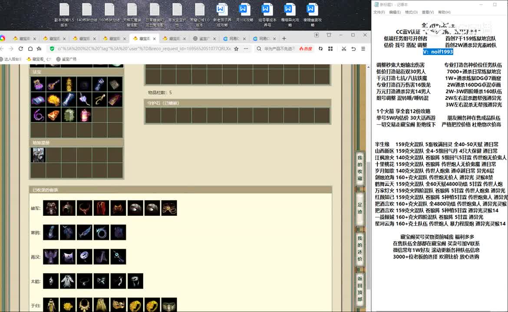Viewport: 508px width, 312px height.
Task: Open desktop file 副本攻略1.5版本
Action: coord(64,14)
